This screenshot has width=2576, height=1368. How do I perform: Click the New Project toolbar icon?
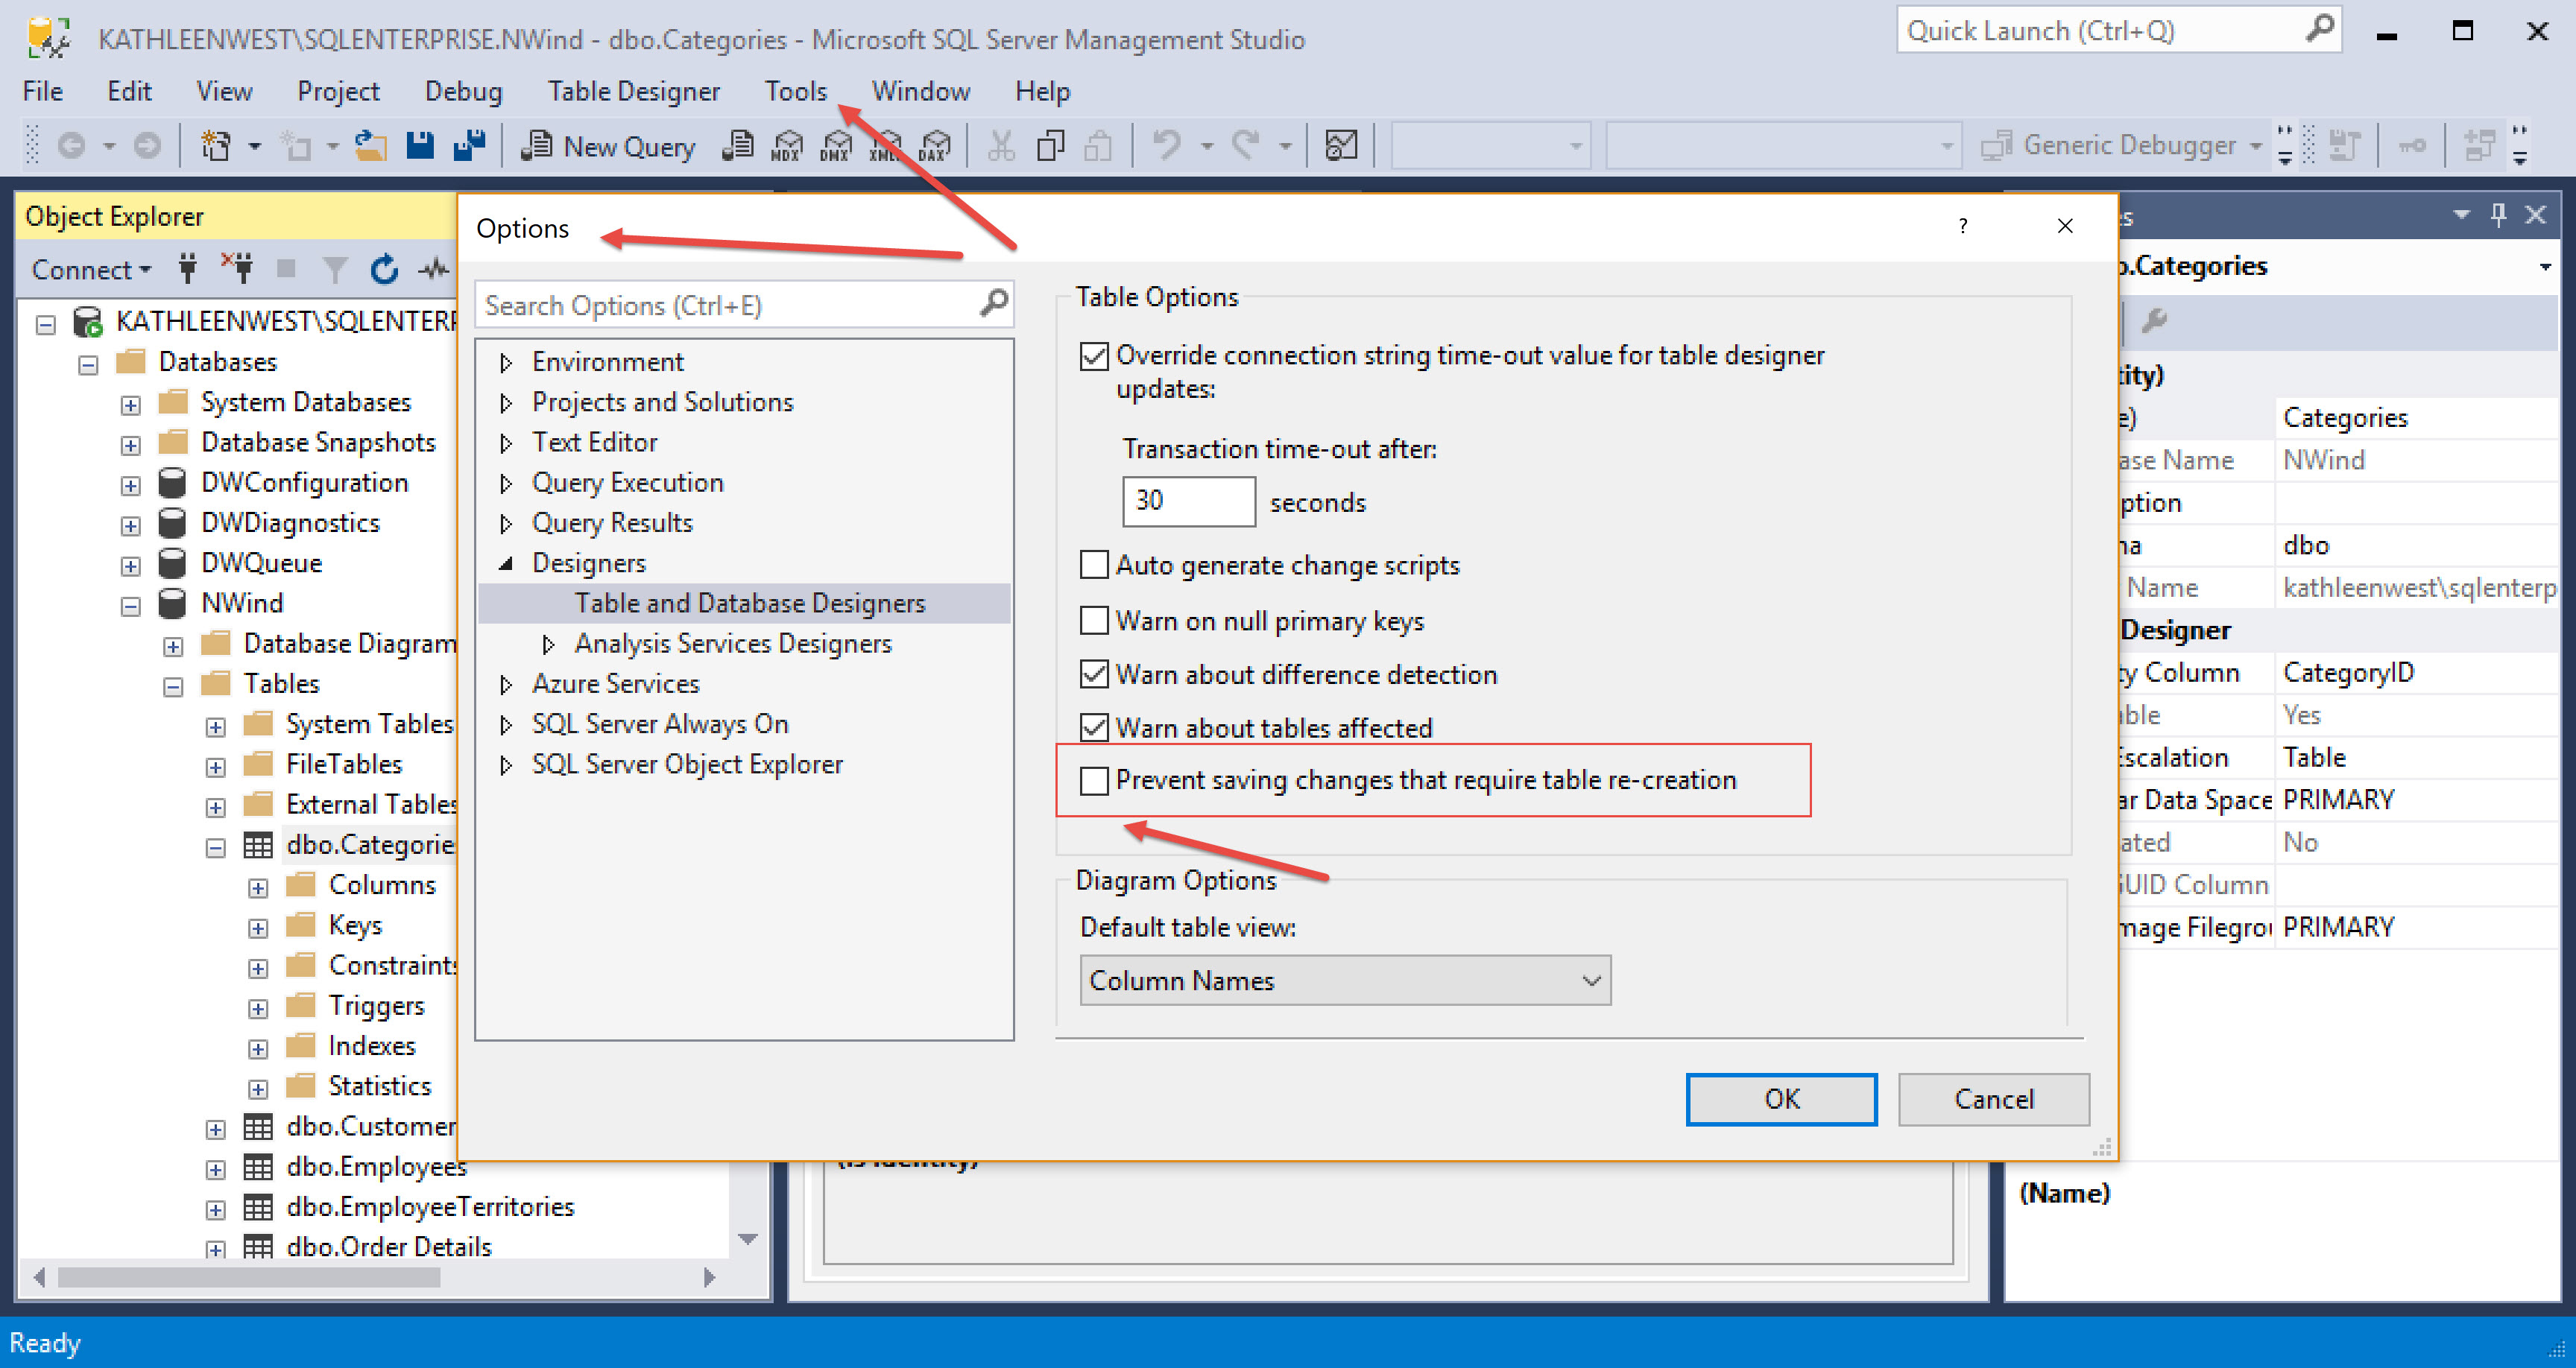point(216,146)
